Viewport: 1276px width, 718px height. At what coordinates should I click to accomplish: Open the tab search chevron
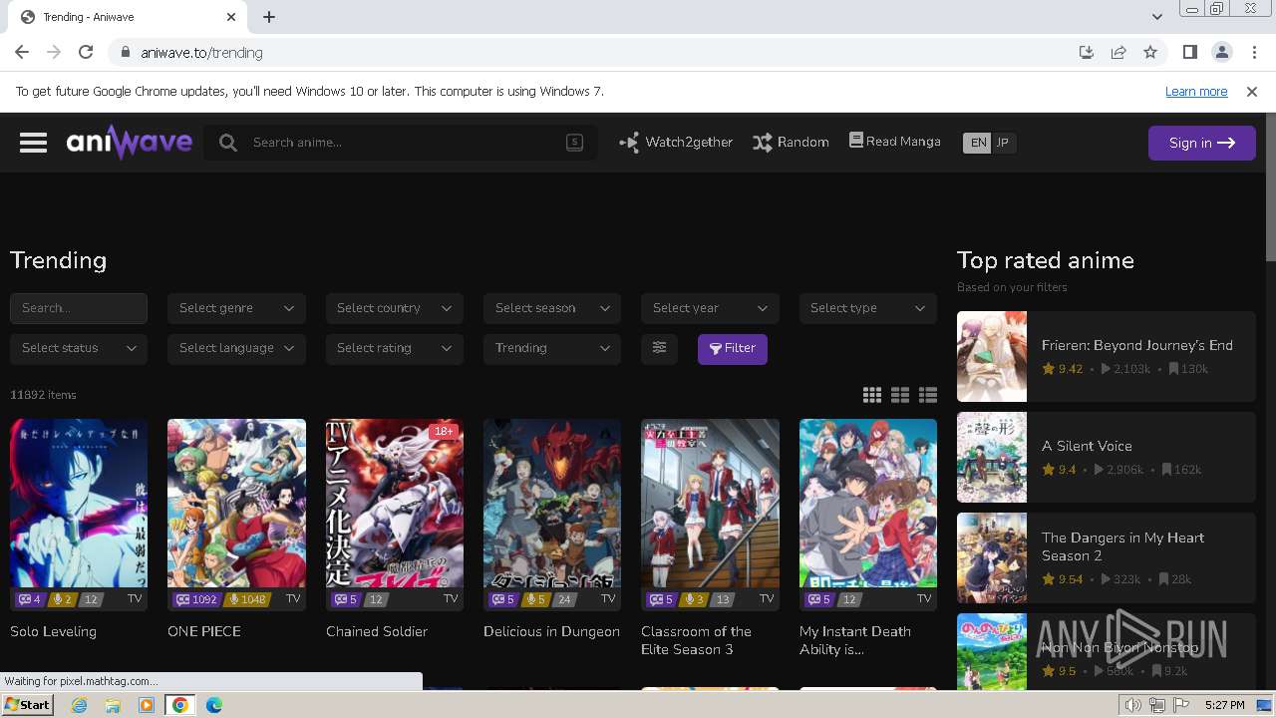[x=1156, y=17]
